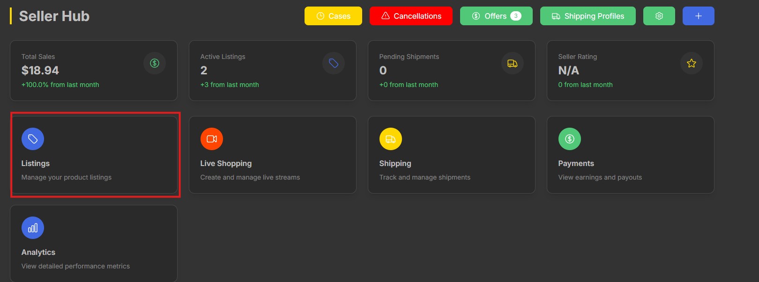
Task: Click the blue Listings tag icon
Action: [x=33, y=139]
